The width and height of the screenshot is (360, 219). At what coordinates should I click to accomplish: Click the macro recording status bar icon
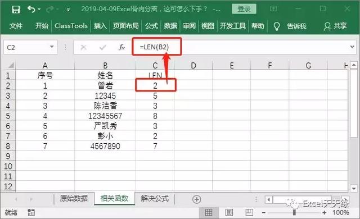(x=31, y=212)
